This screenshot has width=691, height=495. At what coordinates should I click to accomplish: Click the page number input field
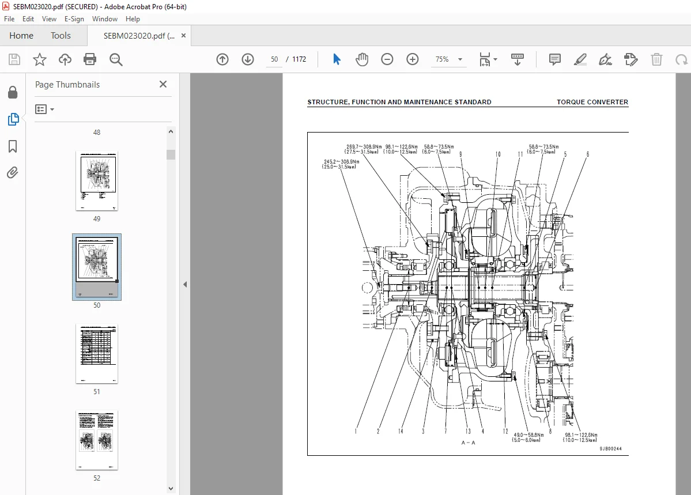click(x=274, y=59)
